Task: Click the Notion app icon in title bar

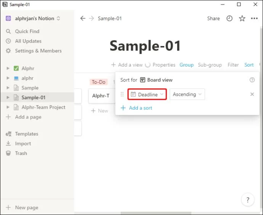Action: pos(5,4)
